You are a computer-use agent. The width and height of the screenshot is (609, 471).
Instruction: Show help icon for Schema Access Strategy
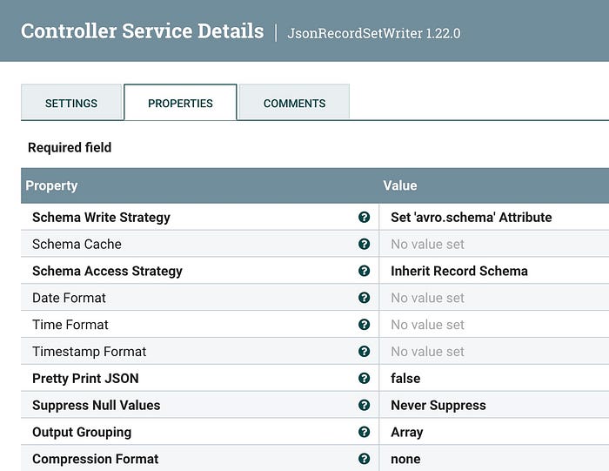click(364, 271)
